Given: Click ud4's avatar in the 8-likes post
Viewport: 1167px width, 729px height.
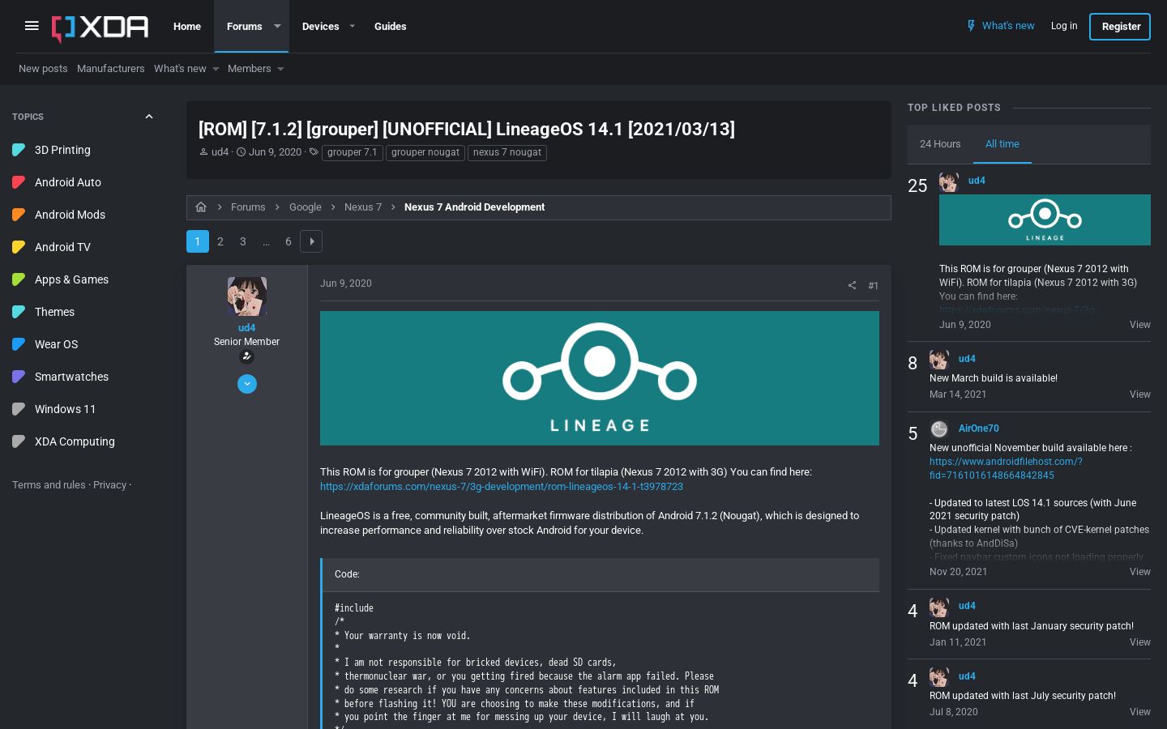Looking at the screenshot, I should click(x=939, y=360).
